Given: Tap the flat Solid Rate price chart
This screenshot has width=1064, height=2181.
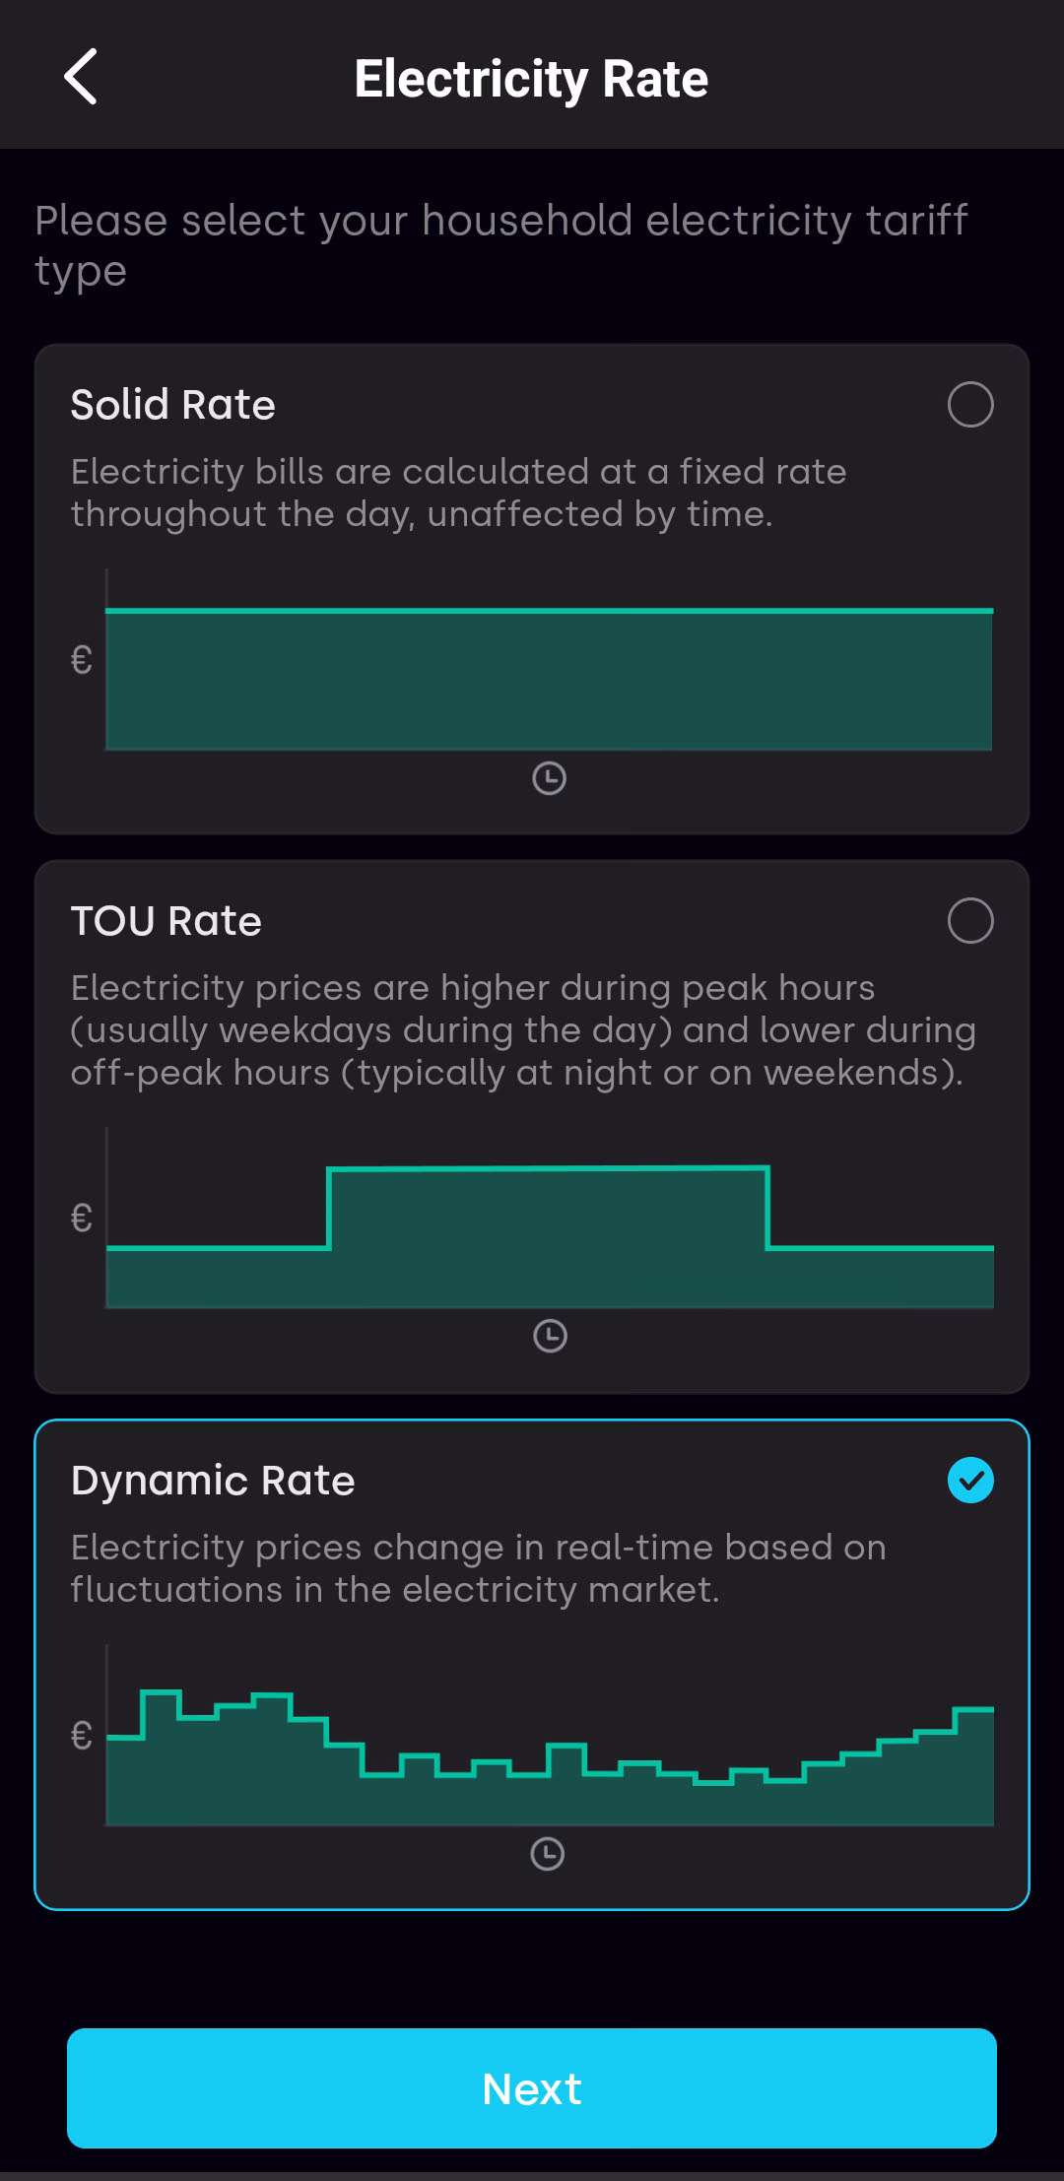Looking at the screenshot, I should point(549,680).
